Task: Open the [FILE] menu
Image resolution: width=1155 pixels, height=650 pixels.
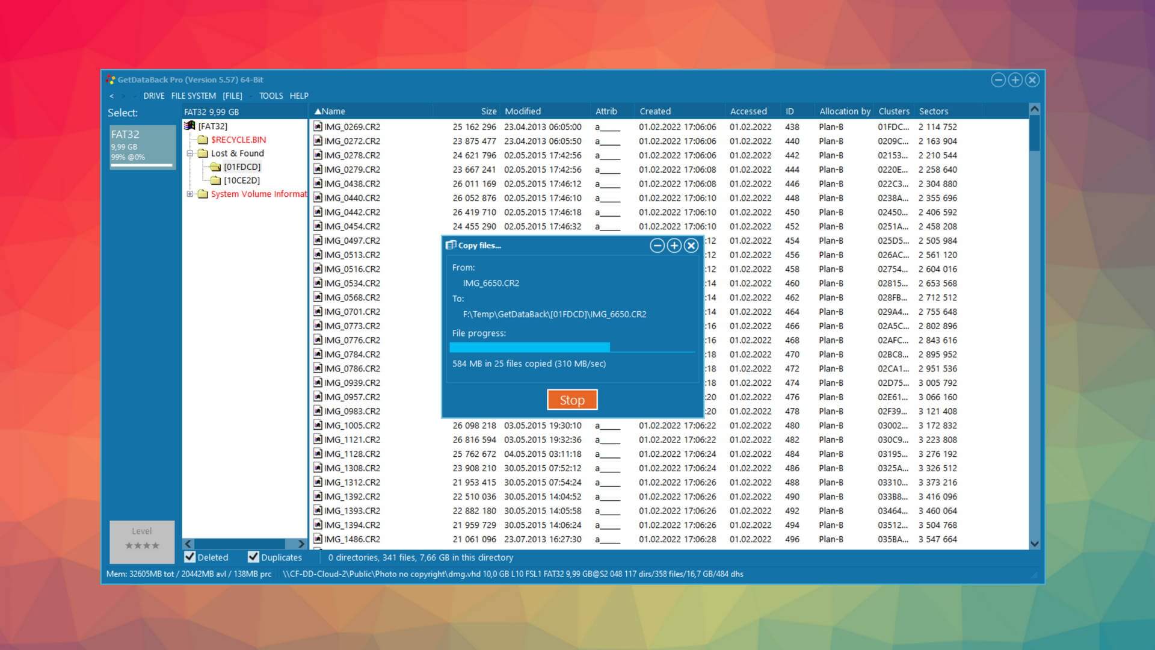Action: tap(232, 96)
